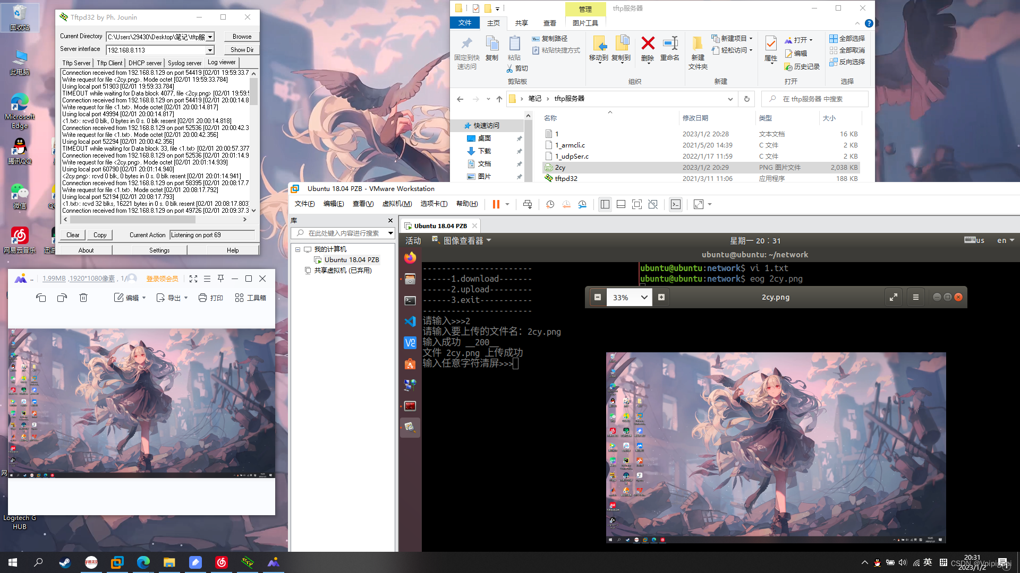Open VMware console view icon
The height and width of the screenshot is (573, 1020).
675,205
